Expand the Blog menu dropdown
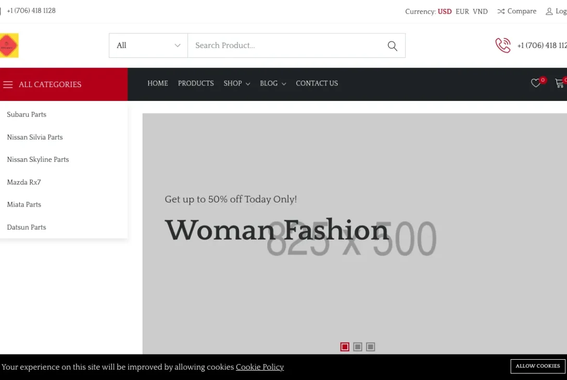567x380 pixels. [273, 83]
